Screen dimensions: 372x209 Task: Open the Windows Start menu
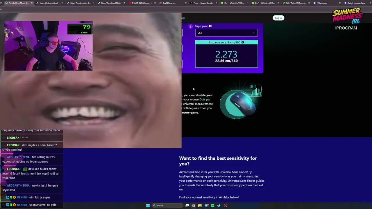[148, 206]
